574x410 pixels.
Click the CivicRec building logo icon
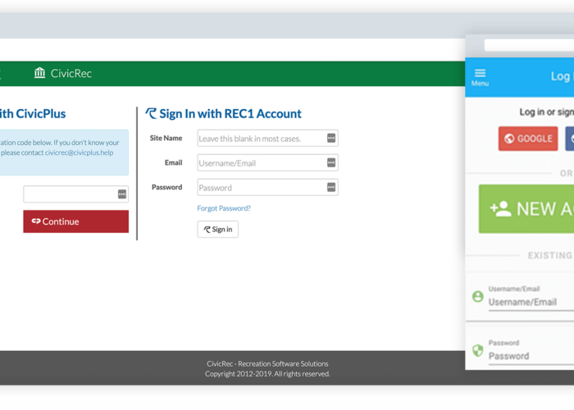pyautogui.click(x=39, y=73)
